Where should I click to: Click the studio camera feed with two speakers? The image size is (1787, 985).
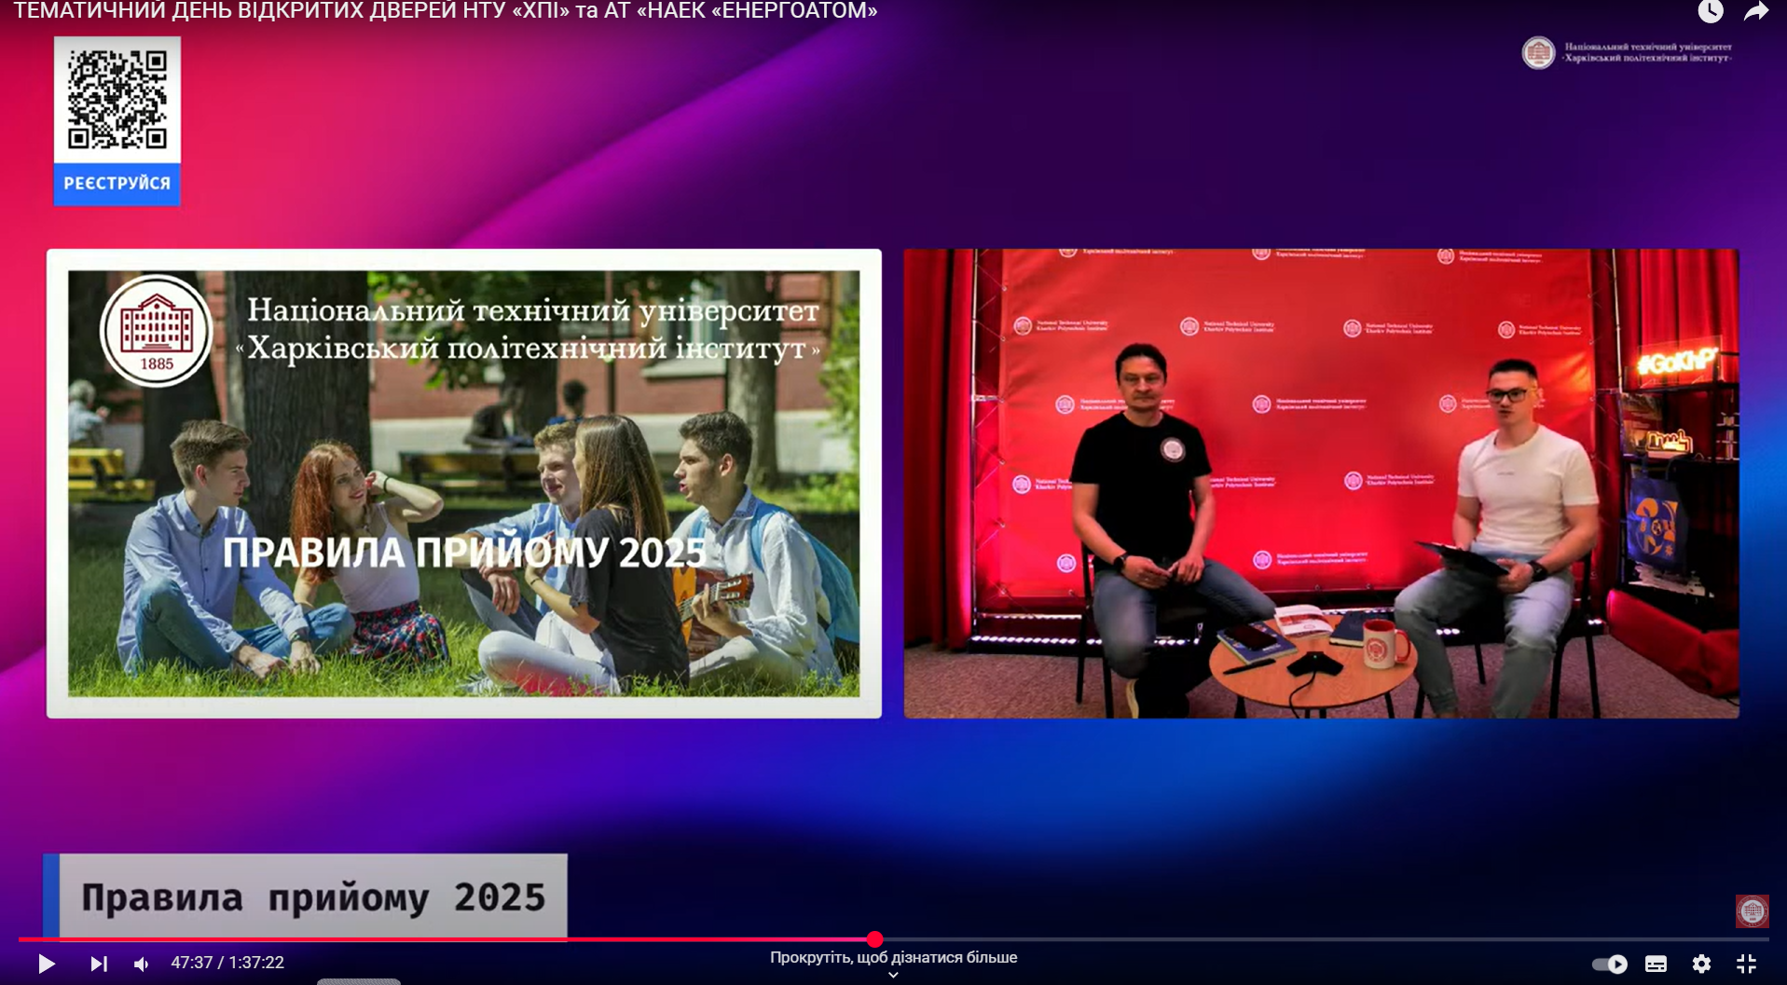pyautogui.click(x=1321, y=483)
